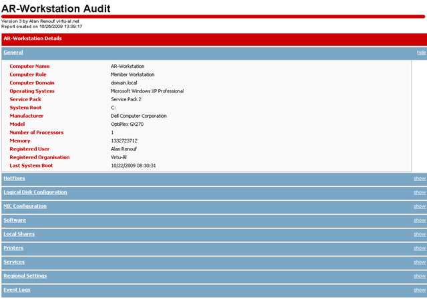Select the 10/22/2009 08:30:31 boot time
The image size is (427, 301).
point(133,166)
